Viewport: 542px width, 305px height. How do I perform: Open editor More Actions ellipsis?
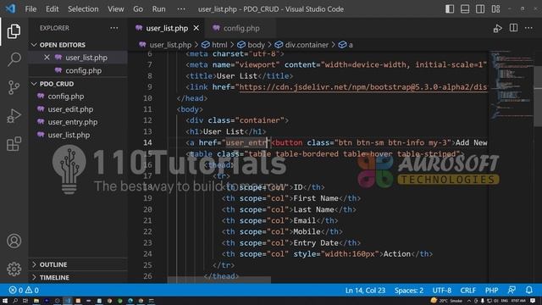(x=528, y=28)
